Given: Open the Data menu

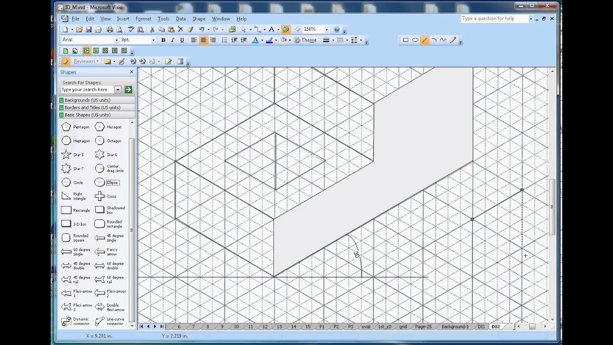Looking at the screenshot, I should (181, 19).
